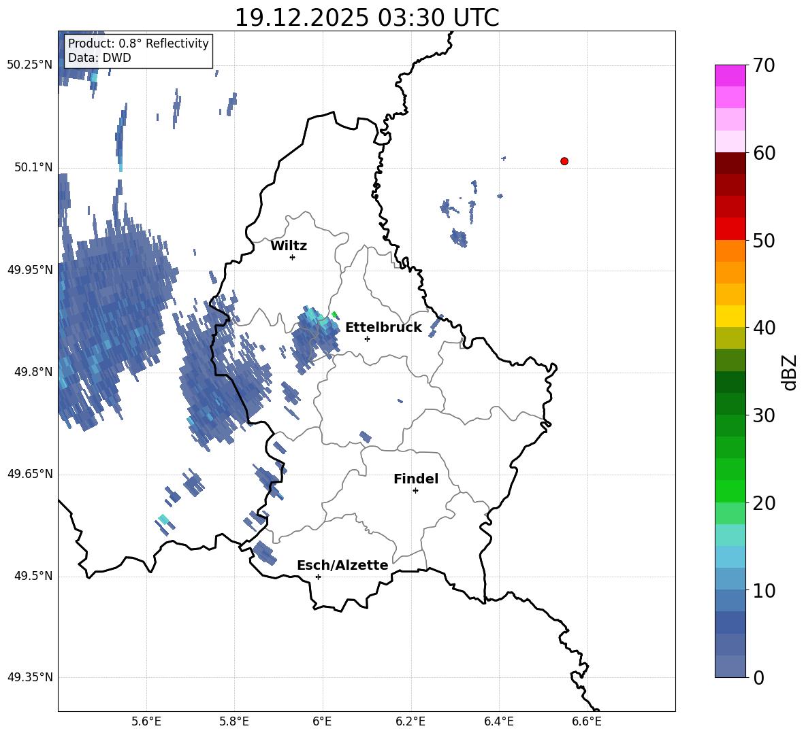Viewport: 806px width, 735px height.
Task: Click the orange band below 50 dBZ
Action: pyautogui.click(x=730, y=251)
